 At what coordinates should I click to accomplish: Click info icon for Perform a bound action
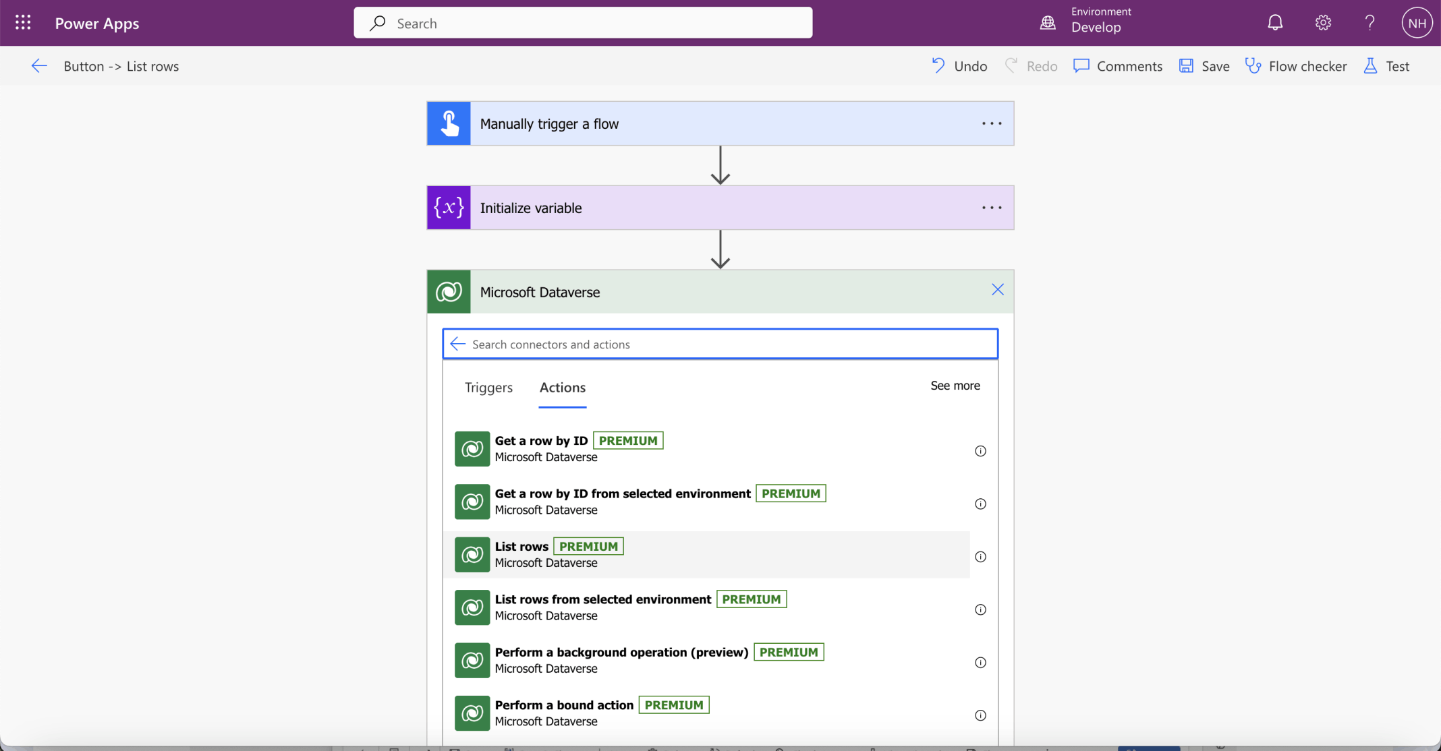(980, 715)
